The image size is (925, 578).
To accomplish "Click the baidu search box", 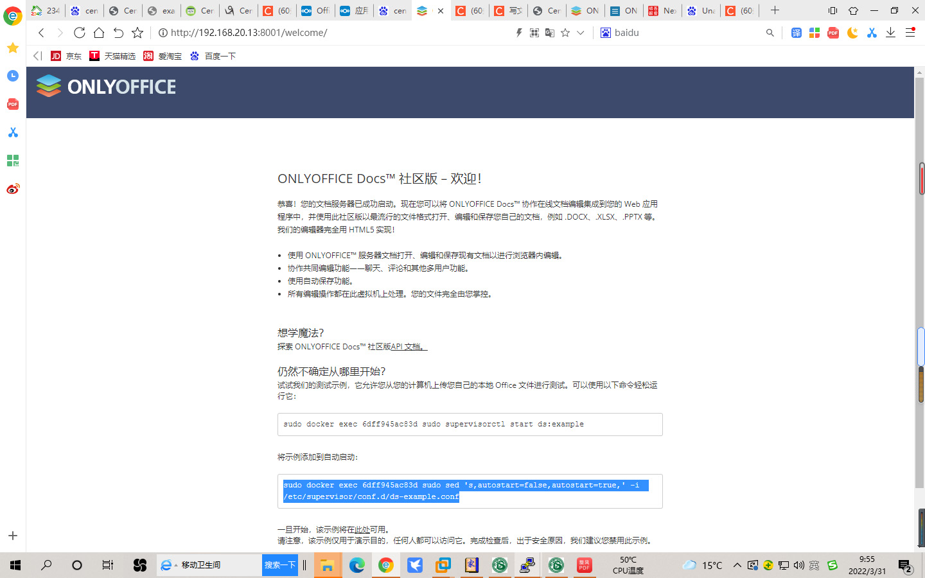I will pyautogui.click(x=687, y=33).
